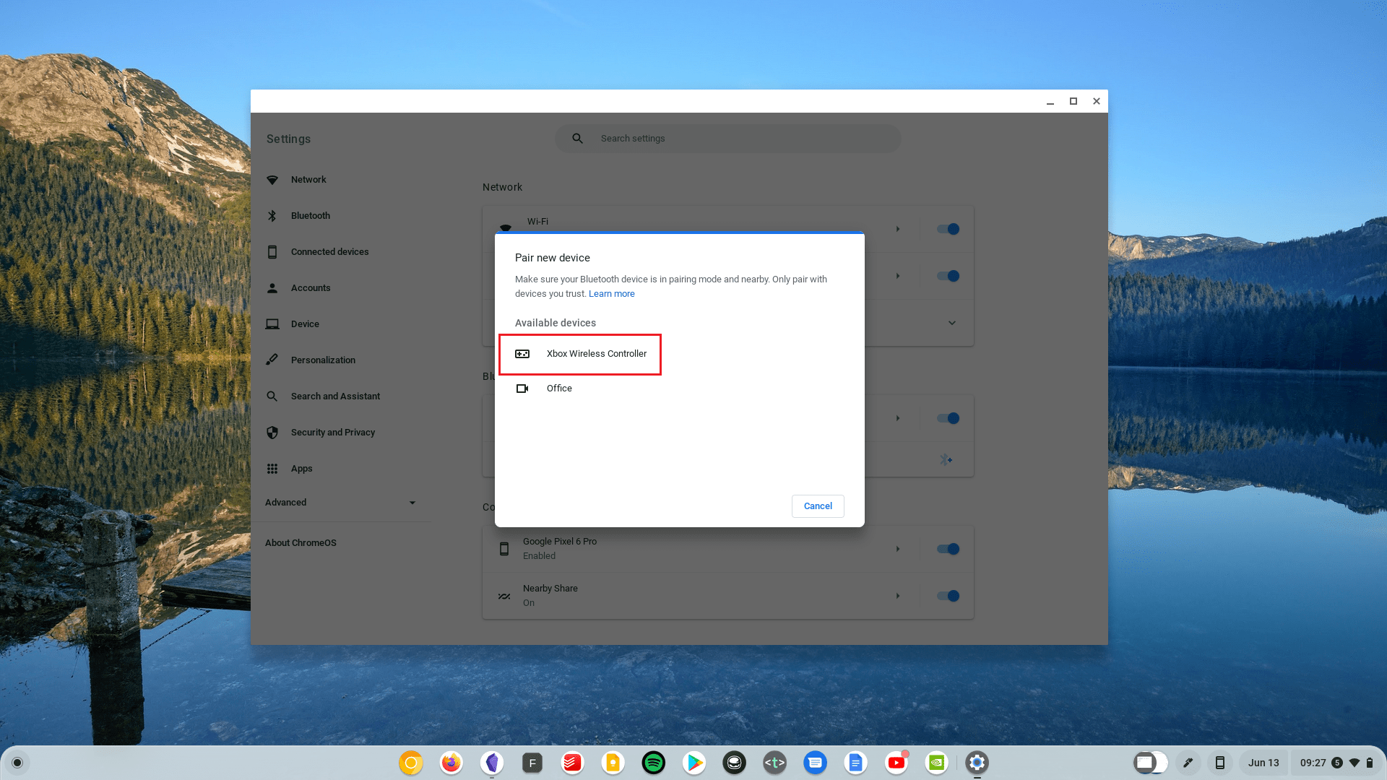The height and width of the screenshot is (780, 1387).
Task: Open the Bluetooth settings section
Action: (311, 215)
